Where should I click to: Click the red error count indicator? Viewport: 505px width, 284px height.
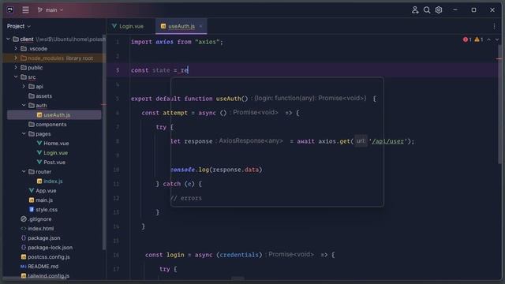[467, 39]
